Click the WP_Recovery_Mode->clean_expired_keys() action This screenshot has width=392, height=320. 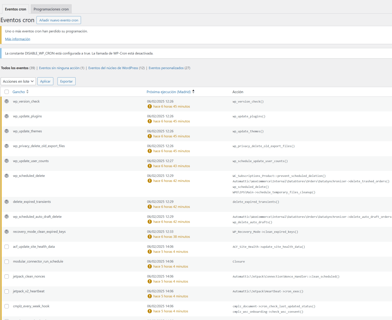pyautogui.click(x=265, y=232)
